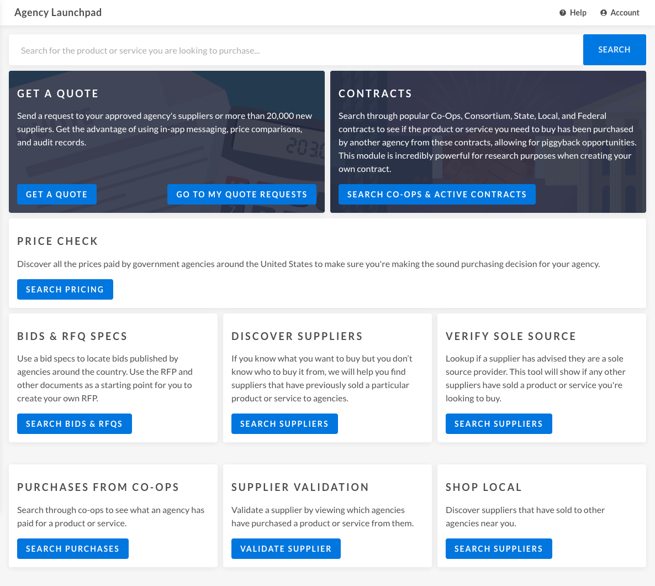The width and height of the screenshot is (655, 586).
Task: Open Search Co-ops & Active Contracts
Action: [x=436, y=195]
